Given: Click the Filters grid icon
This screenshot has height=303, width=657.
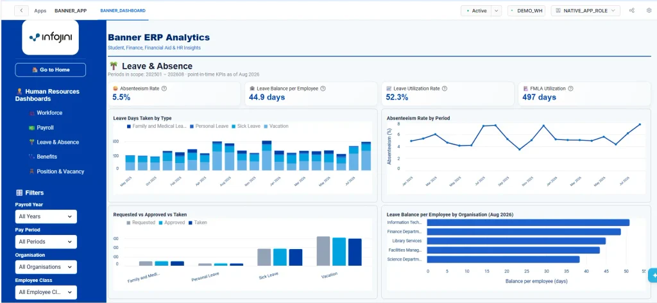Looking at the screenshot, I should pyautogui.click(x=19, y=193).
